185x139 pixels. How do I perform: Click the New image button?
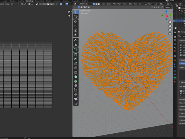pyautogui.click(x=43, y=4)
